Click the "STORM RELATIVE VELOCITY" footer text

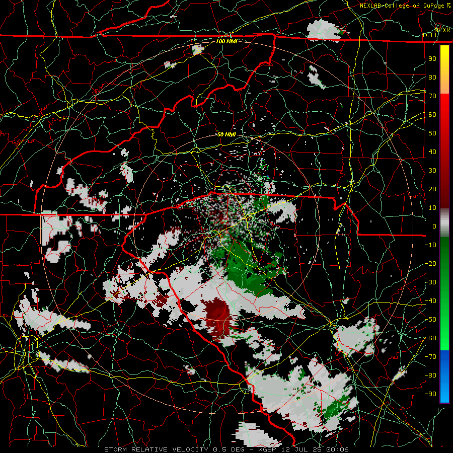[x=158, y=449]
